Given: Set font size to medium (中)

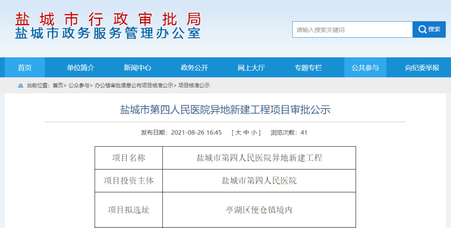Looking at the screenshot, I should [247, 133].
